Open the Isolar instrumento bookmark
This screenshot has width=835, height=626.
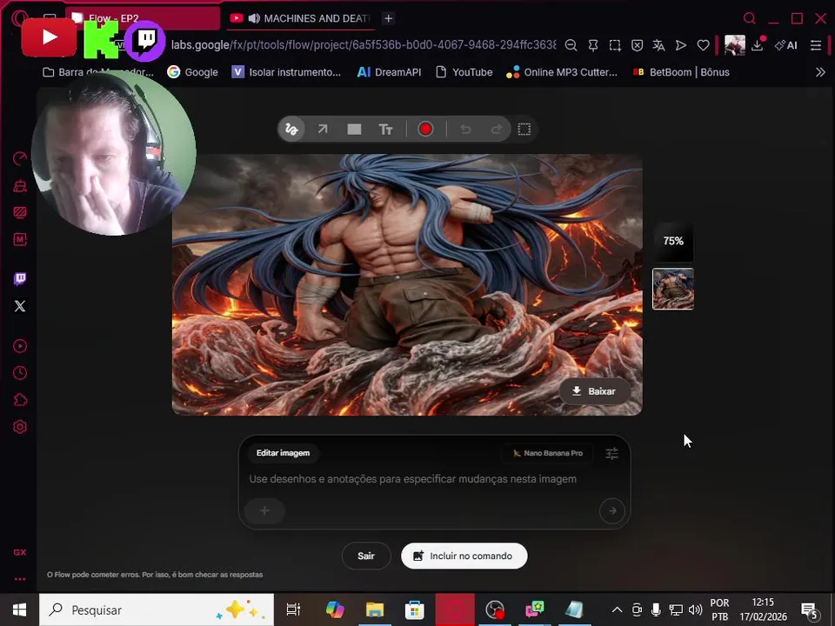pos(286,72)
